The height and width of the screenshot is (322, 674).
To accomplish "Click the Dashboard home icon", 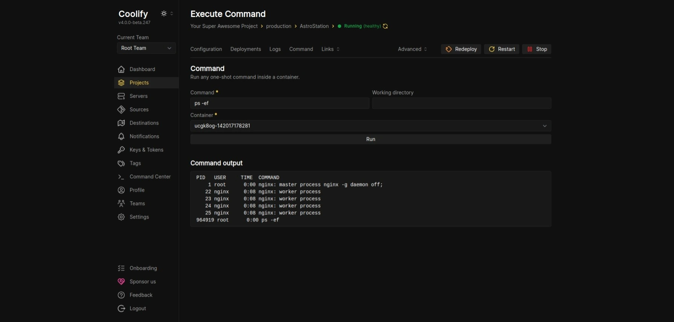I will tap(121, 69).
